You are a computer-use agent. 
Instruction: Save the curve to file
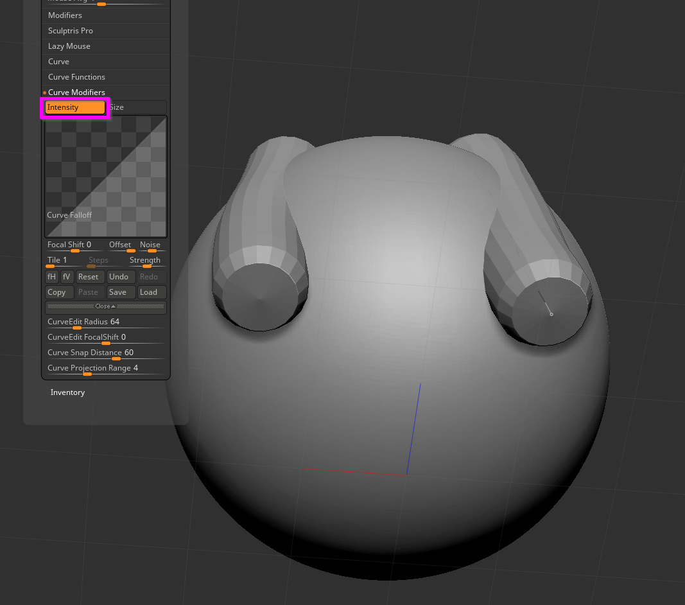point(120,292)
